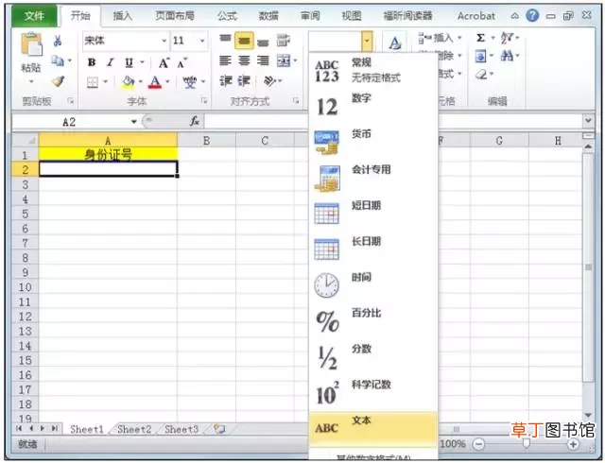The image size is (605, 463).
Task: Toggle wrap text icon
Action: pyautogui.click(x=284, y=40)
